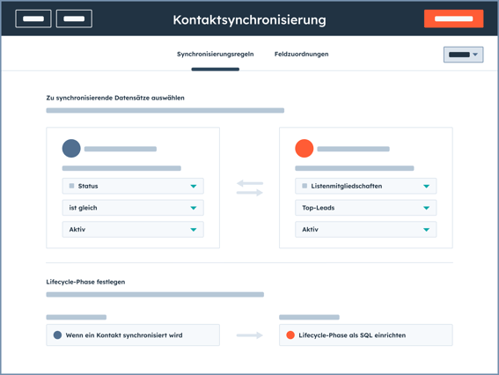Click the 'Zu synchronisierende Datensätze auswählen' heading
499x375 pixels.
click(115, 98)
